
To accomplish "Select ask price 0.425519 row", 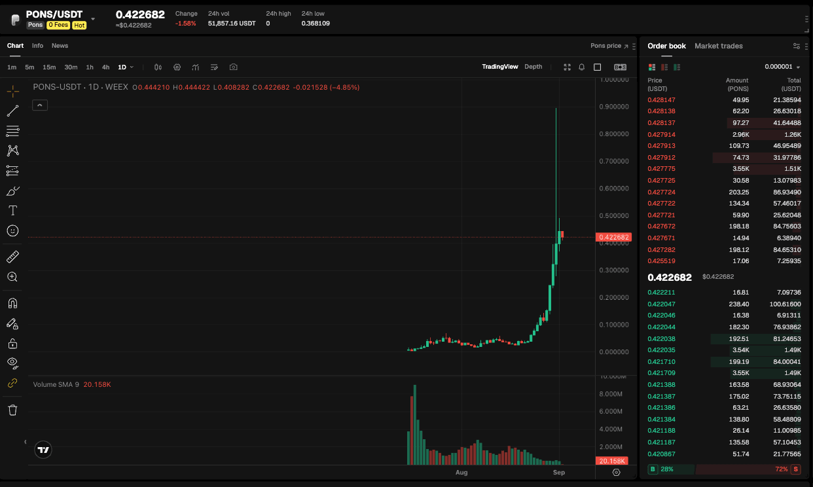I will 724,261.
